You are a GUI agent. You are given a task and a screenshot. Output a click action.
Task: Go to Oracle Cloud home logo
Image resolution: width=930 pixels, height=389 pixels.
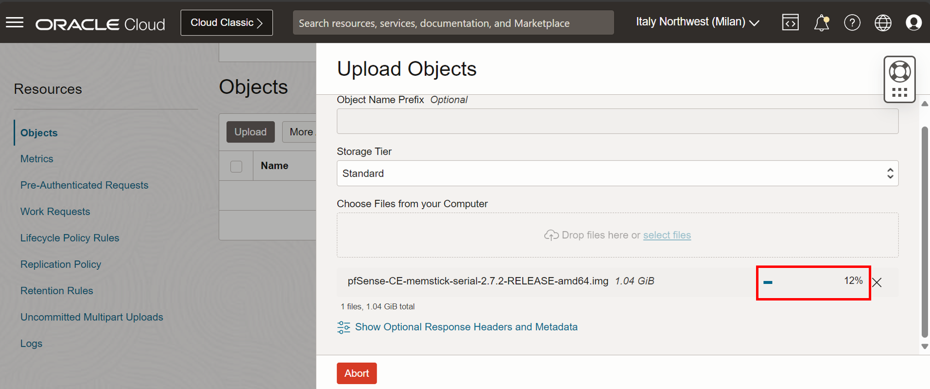[101, 24]
